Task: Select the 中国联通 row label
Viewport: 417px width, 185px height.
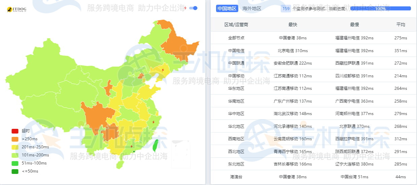Action: [236, 63]
